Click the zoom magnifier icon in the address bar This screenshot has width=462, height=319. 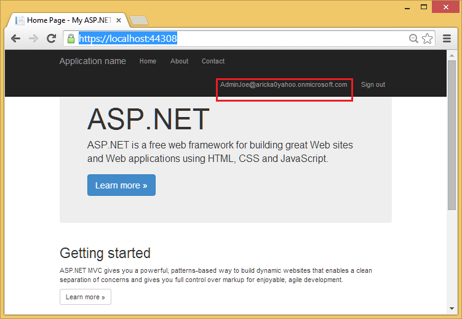point(413,38)
